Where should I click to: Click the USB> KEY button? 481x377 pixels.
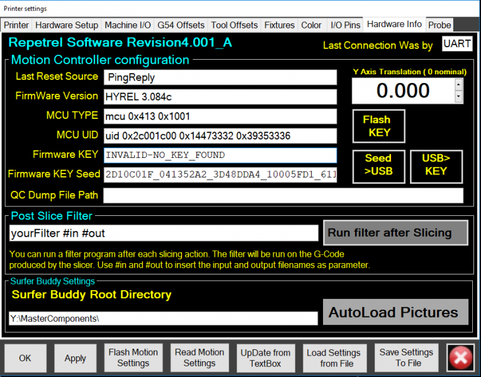[x=436, y=165]
